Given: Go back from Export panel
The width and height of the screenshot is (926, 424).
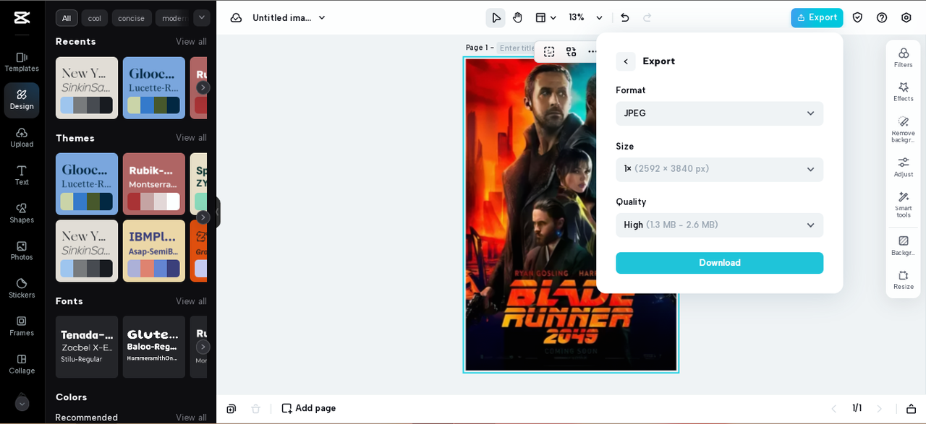Looking at the screenshot, I should tap(626, 61).
